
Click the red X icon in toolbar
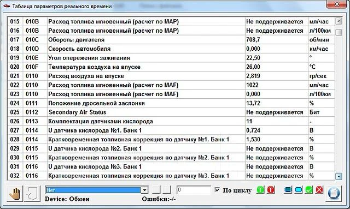click(x=319, y=190)
